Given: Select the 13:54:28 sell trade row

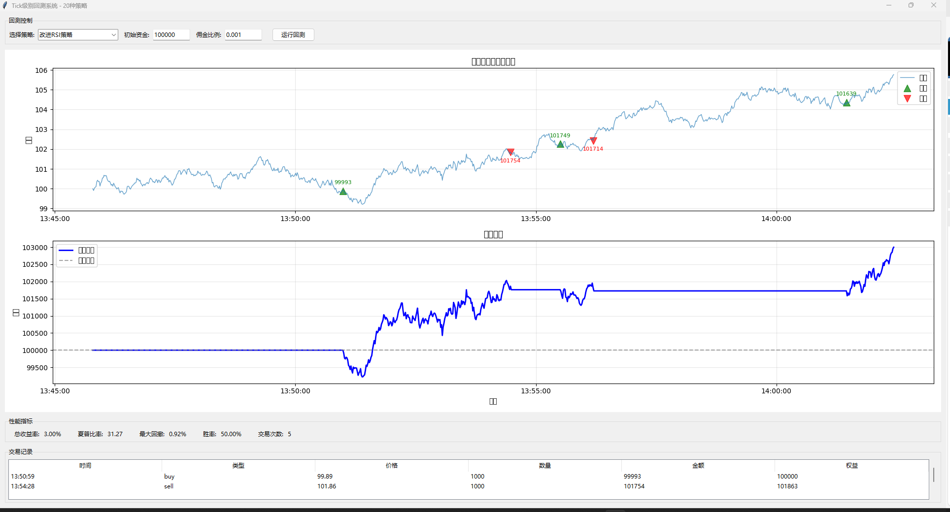Looking at the screenshot, I should tap(246, 486).
